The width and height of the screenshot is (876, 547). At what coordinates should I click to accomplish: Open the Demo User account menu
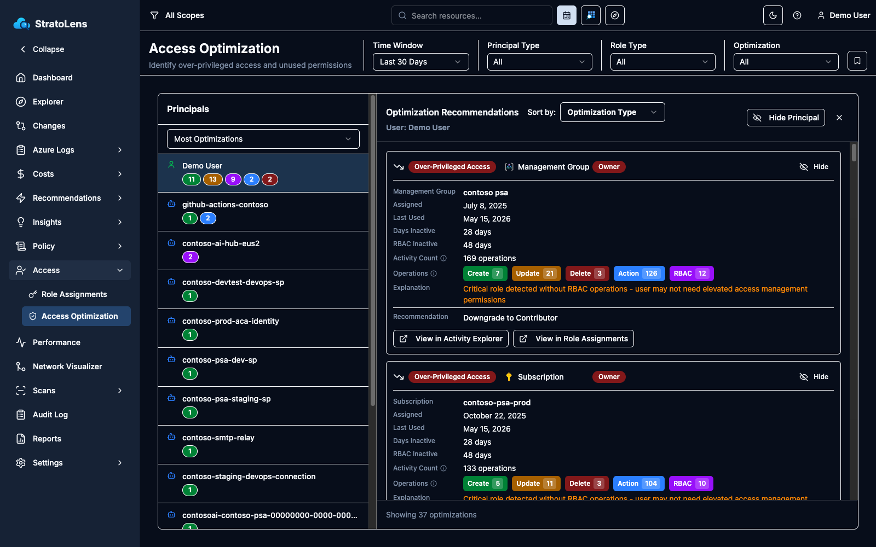pyautogui.click(x=844, y=15)
